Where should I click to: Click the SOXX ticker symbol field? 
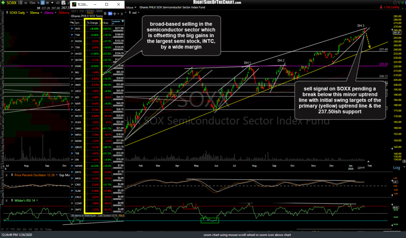click(11, 3)
